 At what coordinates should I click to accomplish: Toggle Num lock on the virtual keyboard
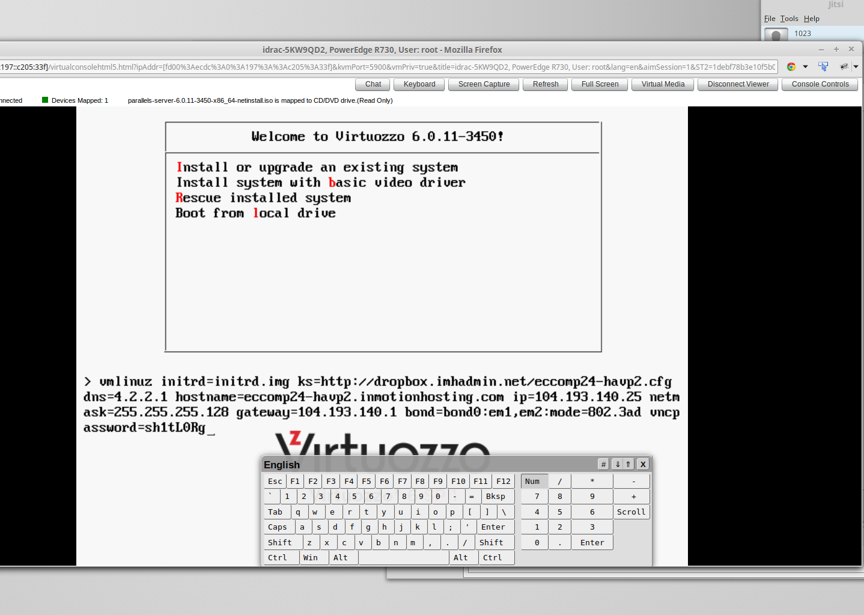click(533, 482)
